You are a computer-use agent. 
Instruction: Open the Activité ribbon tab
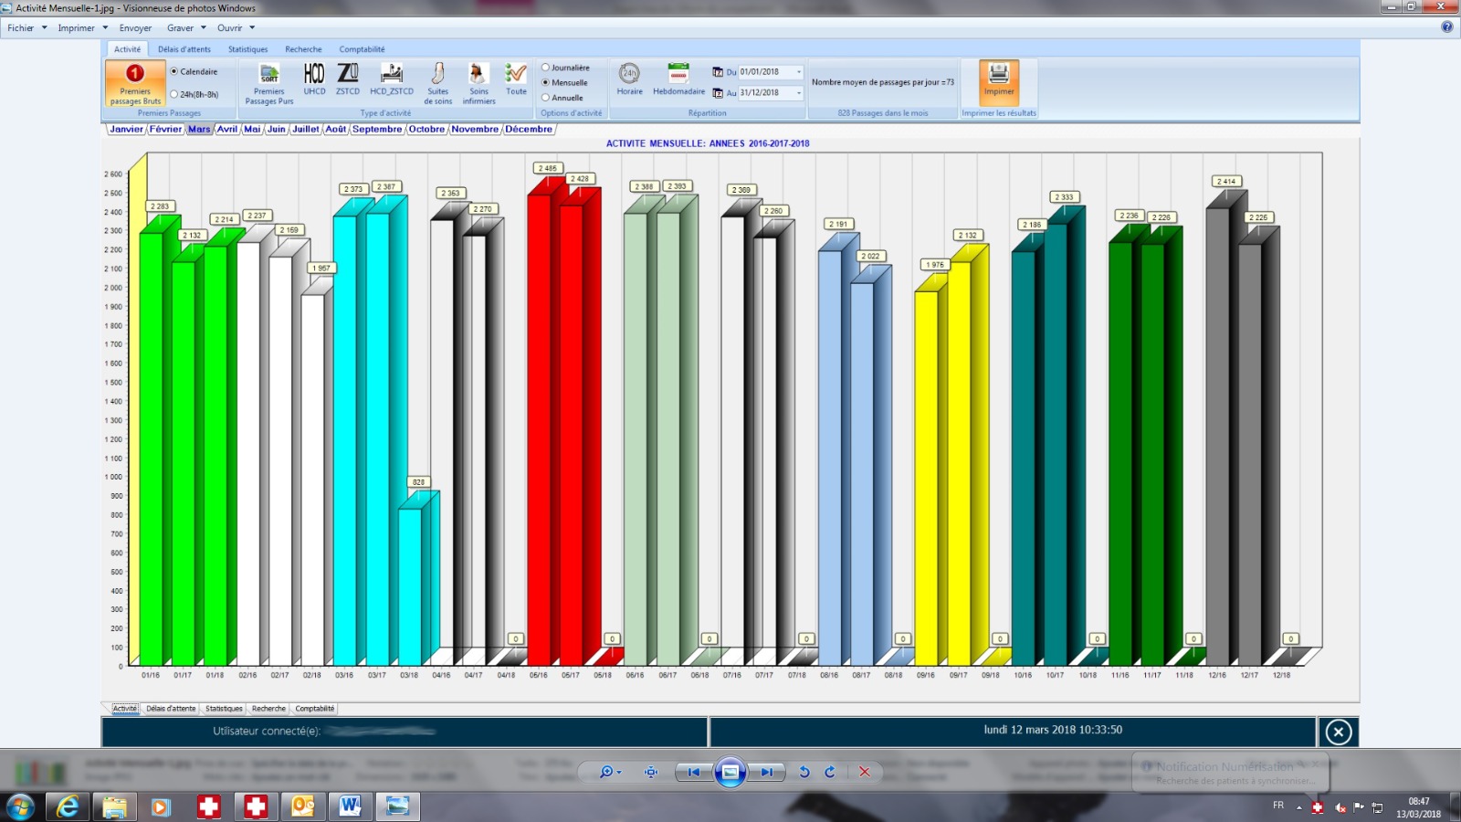click(127, 49)
